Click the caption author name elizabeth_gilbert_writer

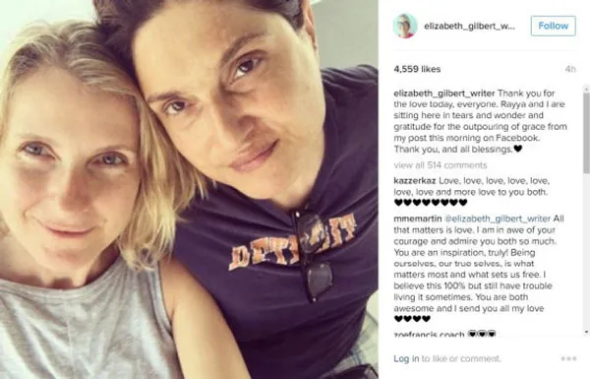coord(444,94)
